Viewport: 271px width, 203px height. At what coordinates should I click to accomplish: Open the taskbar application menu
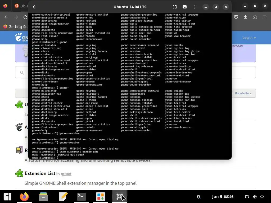pyautogui.click(x=7, y=197)
